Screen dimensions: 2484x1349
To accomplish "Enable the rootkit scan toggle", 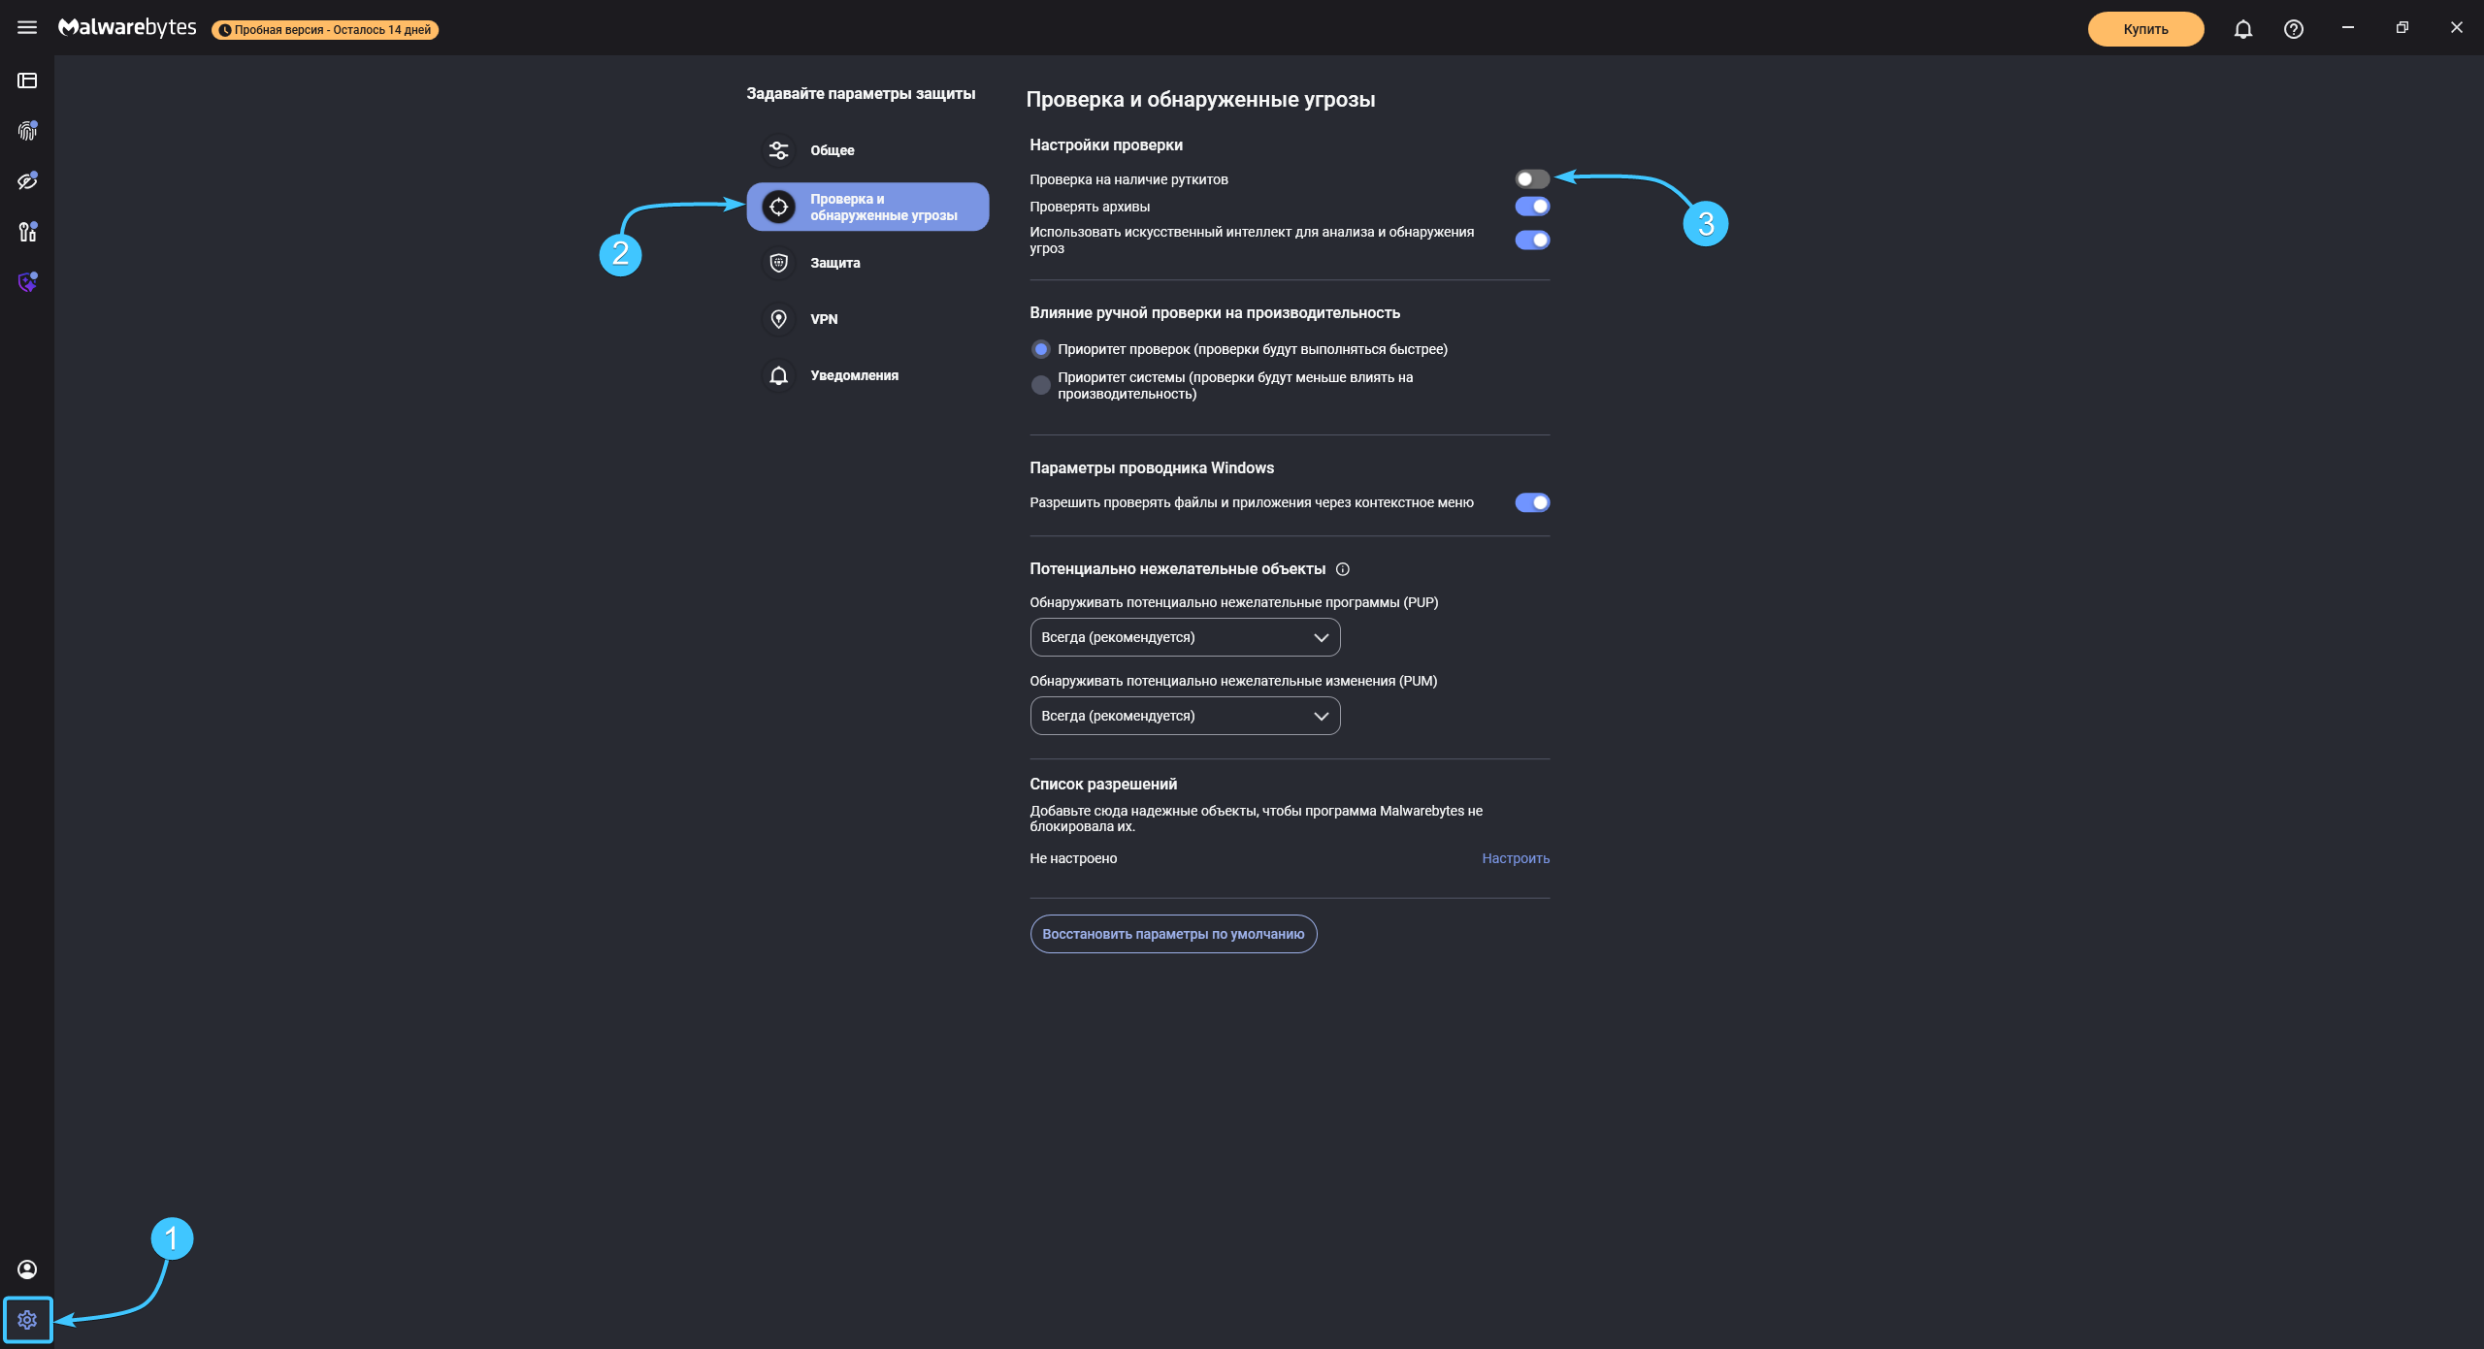I will pyautogui.click(x=1532, y=179).
